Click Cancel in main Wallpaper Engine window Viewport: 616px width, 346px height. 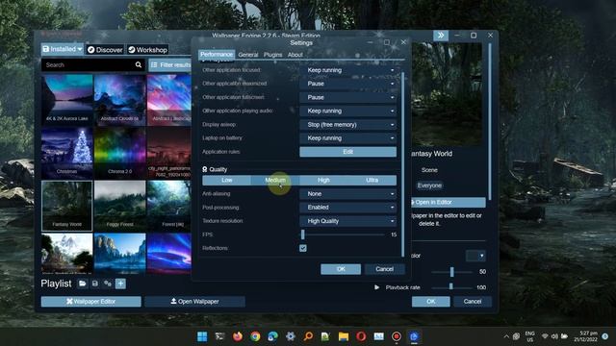pyautogui.click(x=473, y=301)
